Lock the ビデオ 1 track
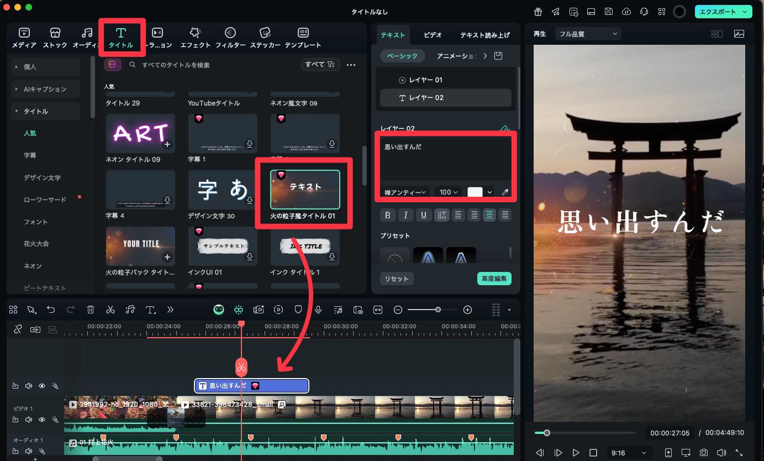Screen dimensions: 764x461 click(15, 420)
